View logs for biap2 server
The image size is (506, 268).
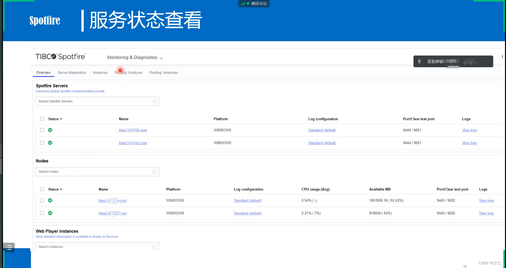tap(469, 143)
